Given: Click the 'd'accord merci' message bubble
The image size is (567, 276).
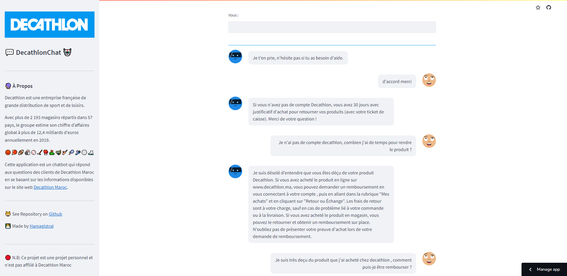Looking at the screenshot, I should [x=397, y=81].
